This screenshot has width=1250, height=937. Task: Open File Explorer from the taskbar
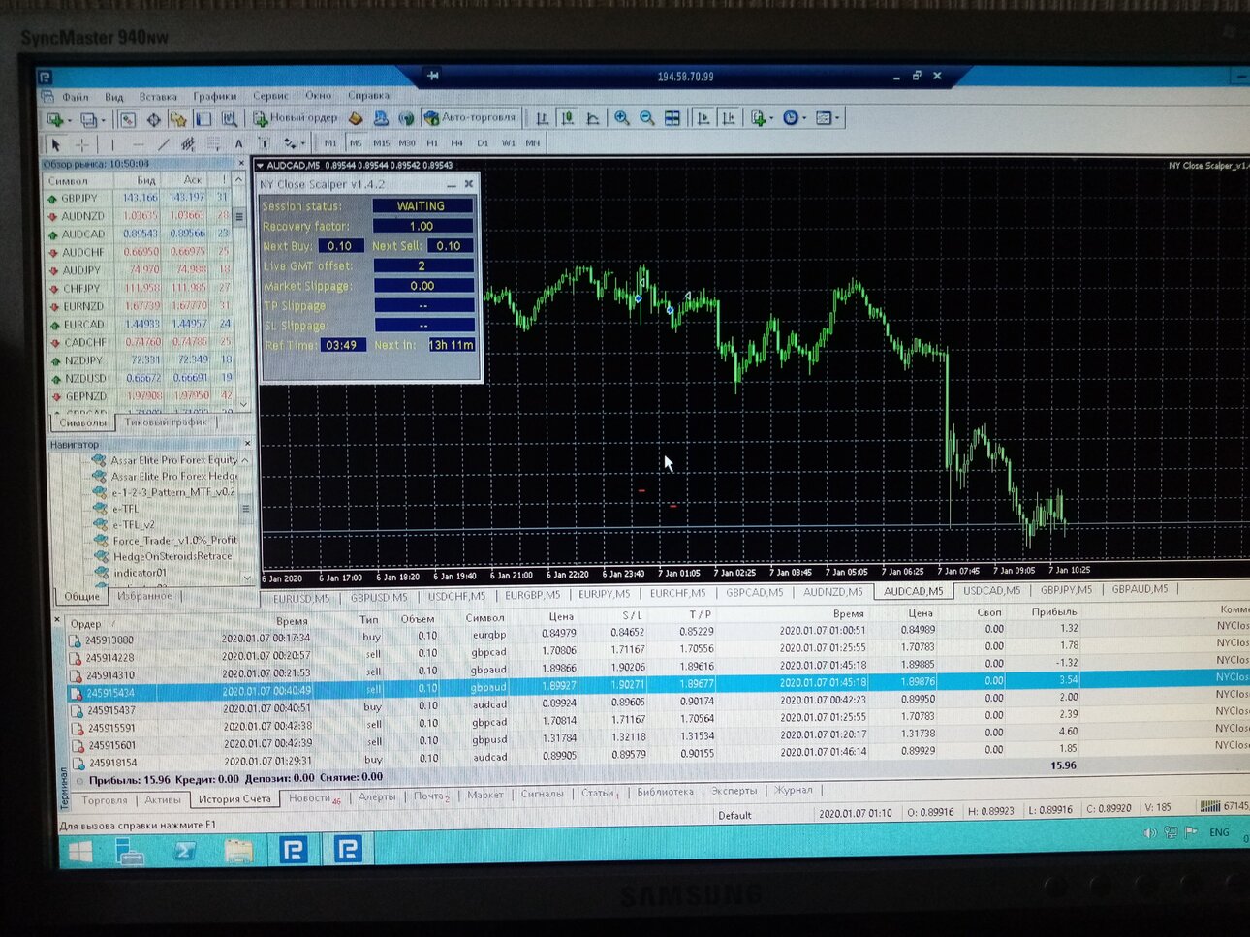pos(238,851)
